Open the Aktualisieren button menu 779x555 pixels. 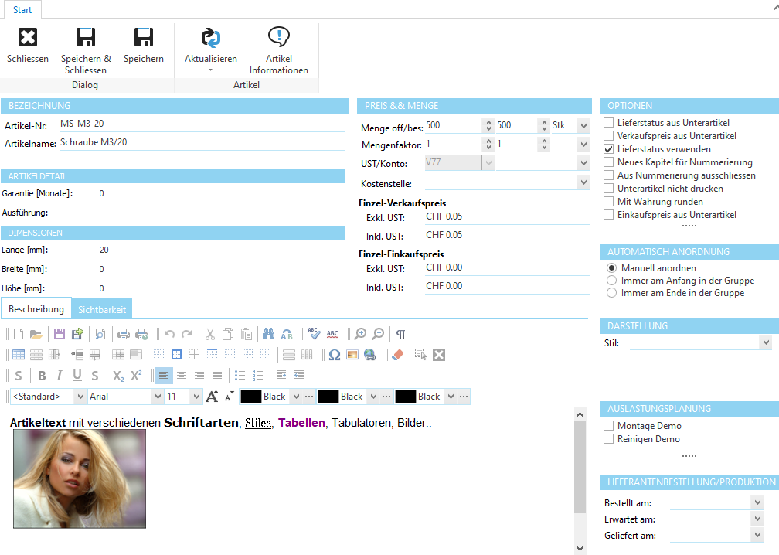(210, 70)
